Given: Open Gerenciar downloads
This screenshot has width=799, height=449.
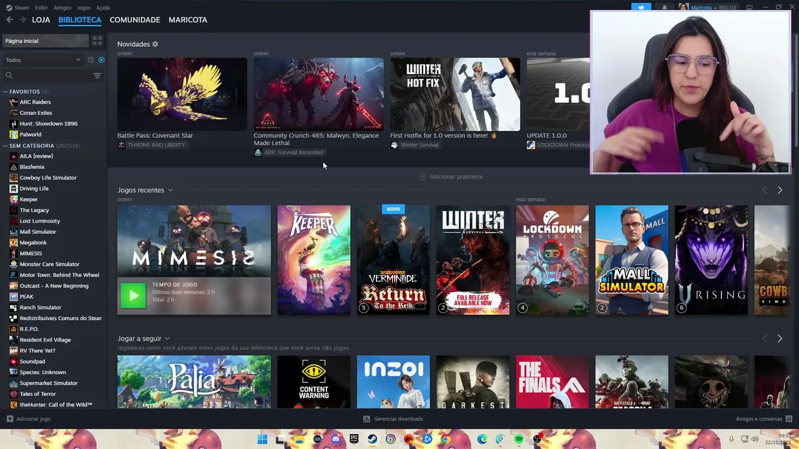Looking at the screenshot, I should click(x=393, y=419).
